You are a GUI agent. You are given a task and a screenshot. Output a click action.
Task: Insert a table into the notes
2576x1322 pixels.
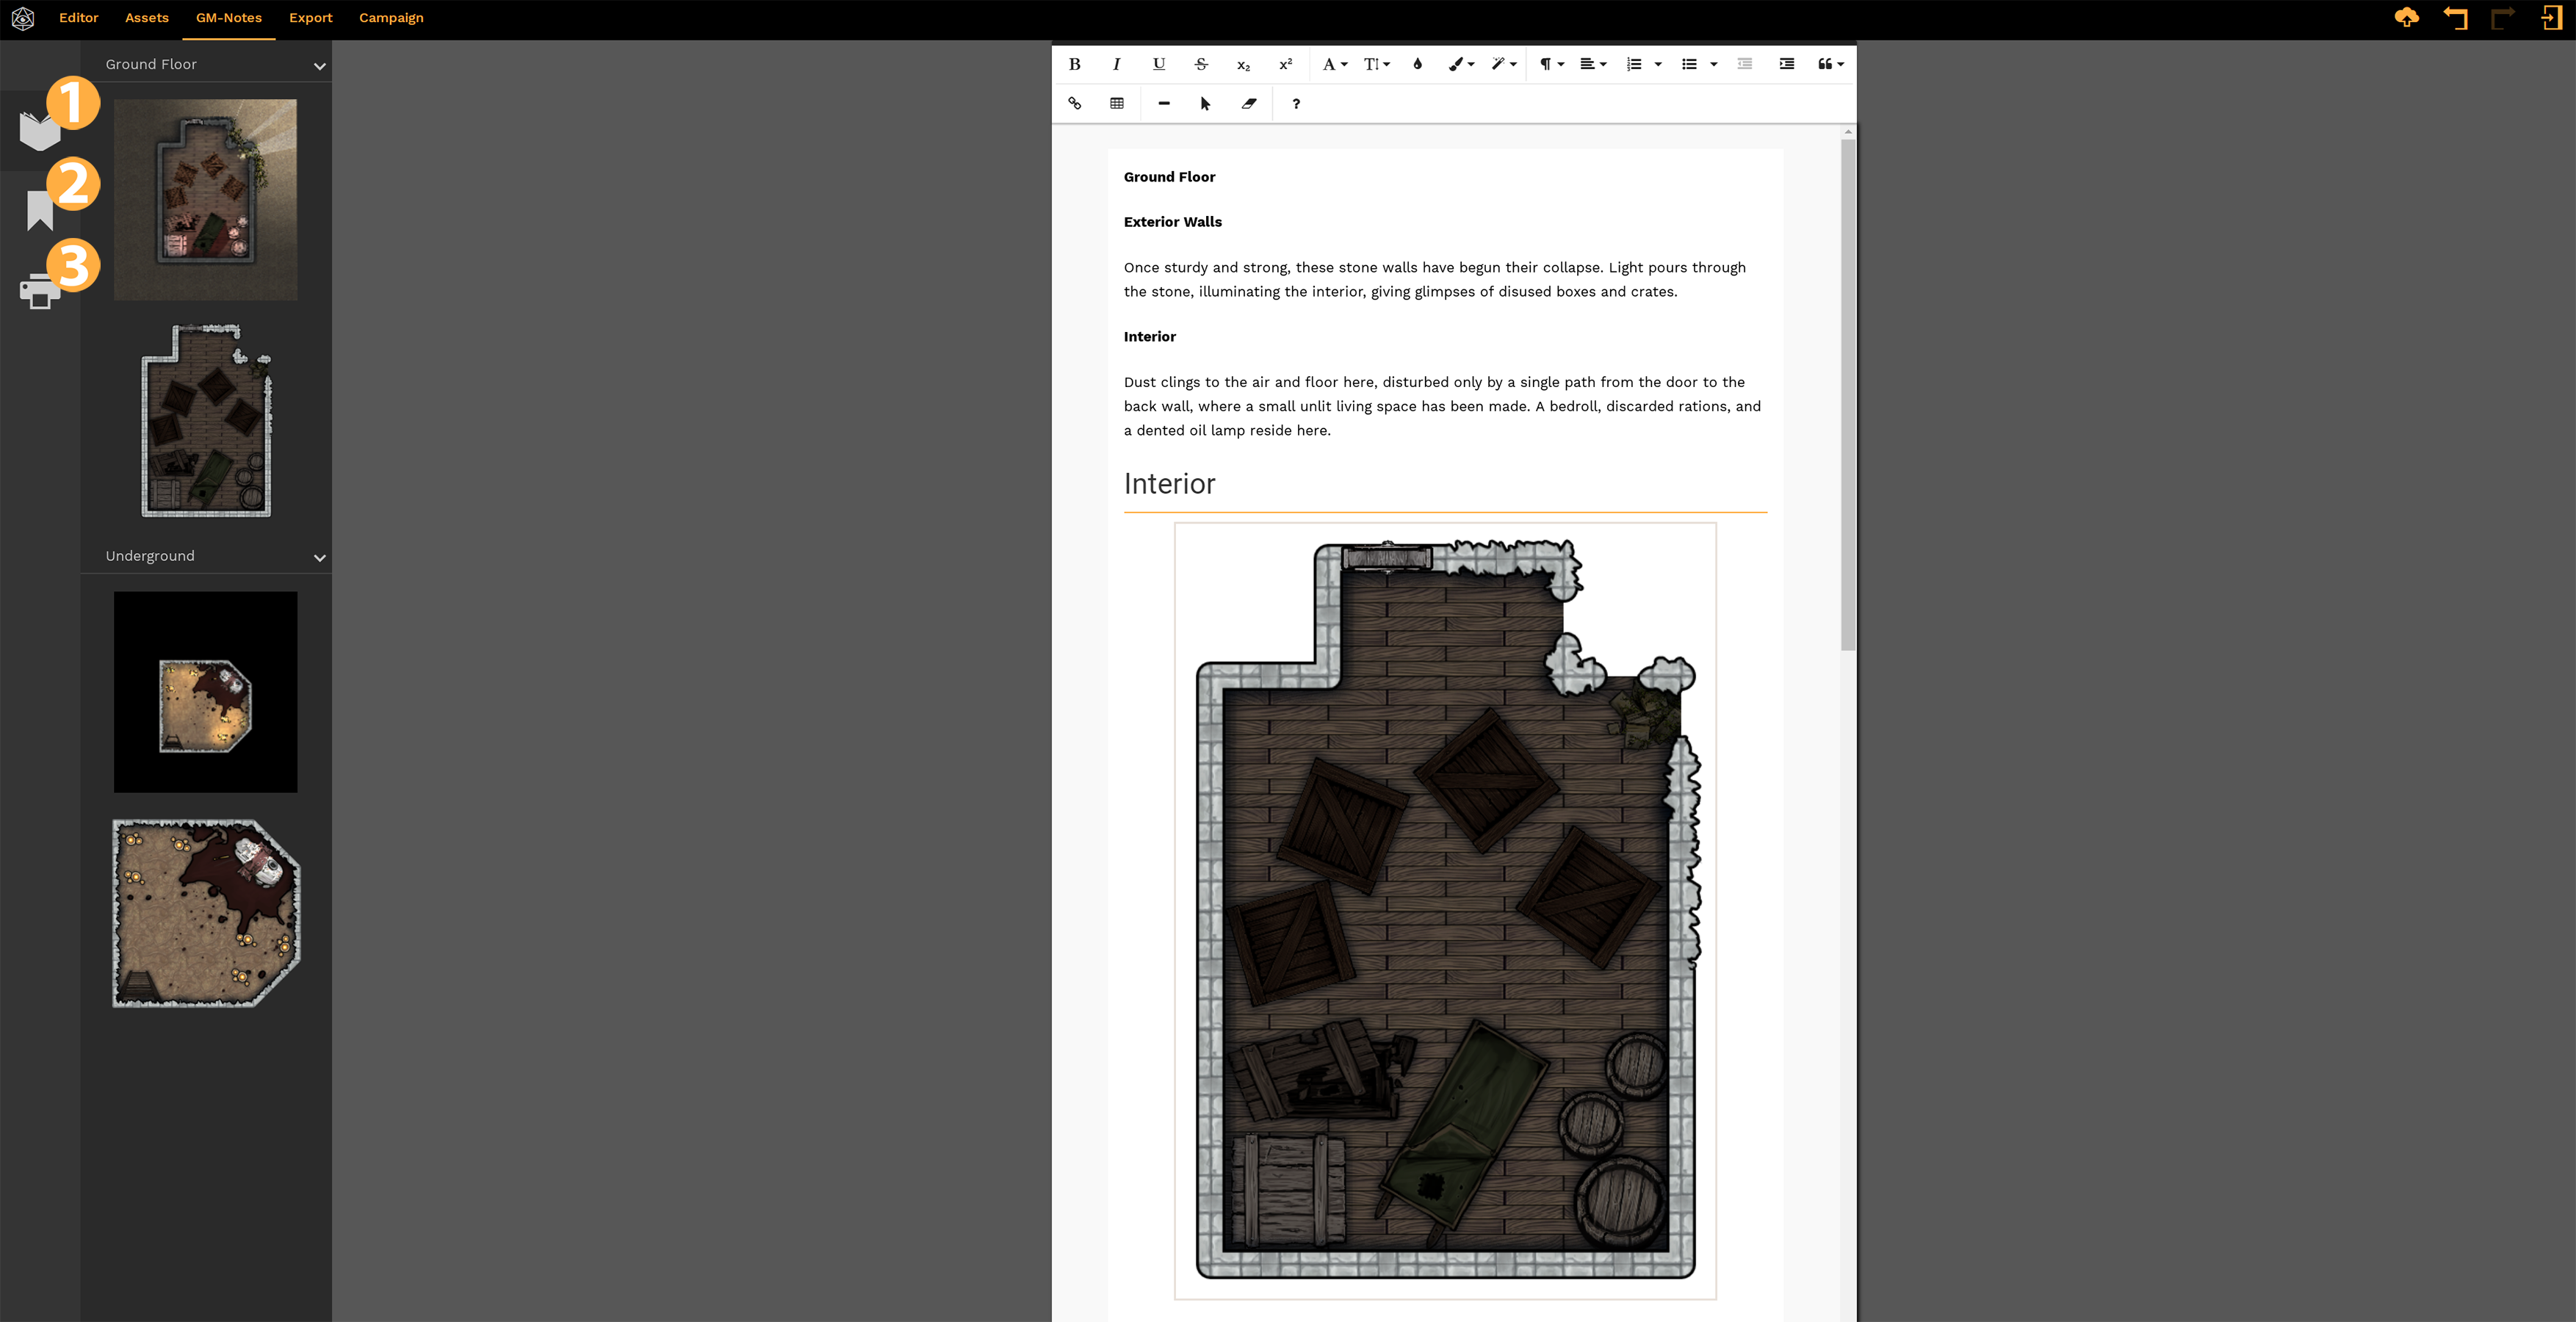click(1116, 103)
